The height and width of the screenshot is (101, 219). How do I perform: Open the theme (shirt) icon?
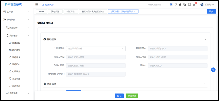pos(176,4)
